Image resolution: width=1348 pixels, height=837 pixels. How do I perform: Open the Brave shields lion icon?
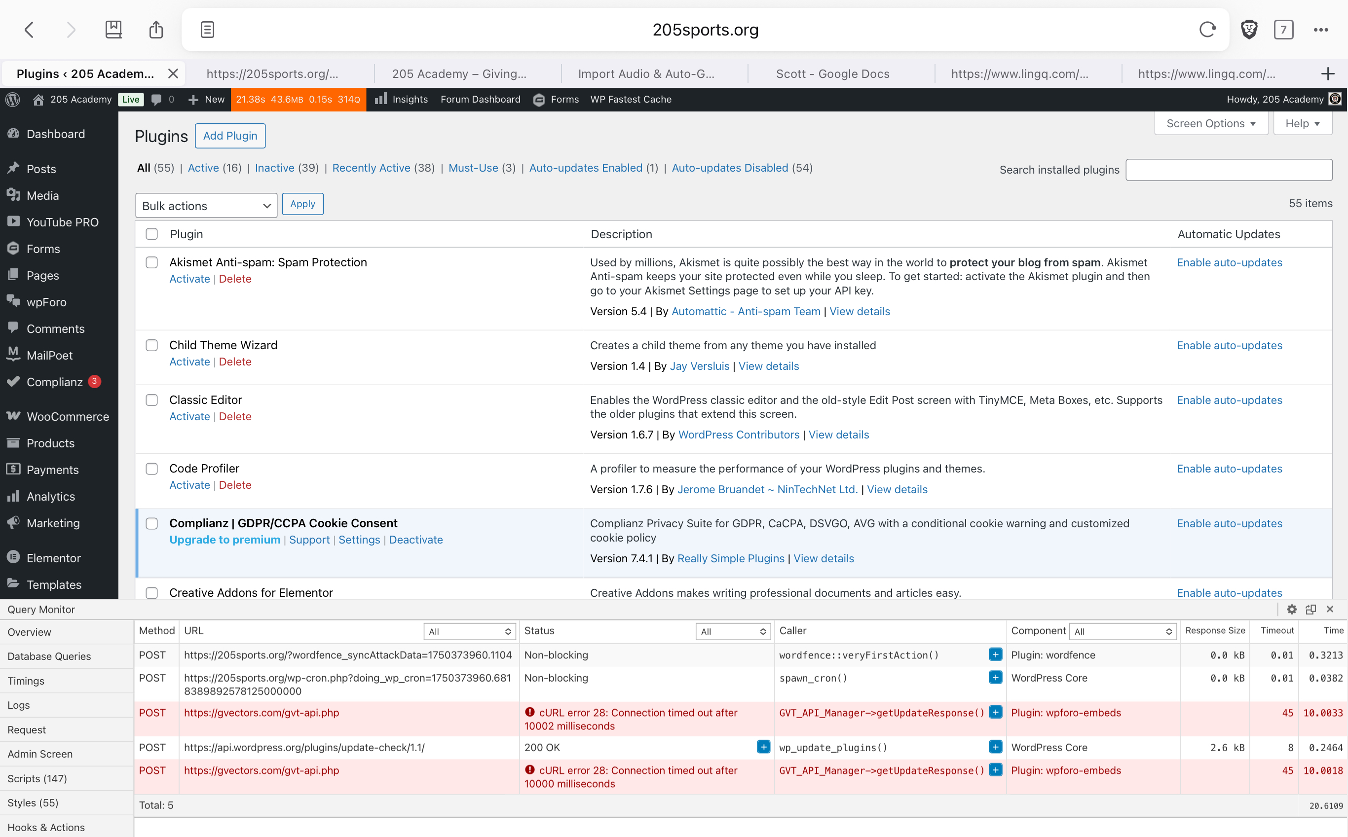coord(1249,29)
